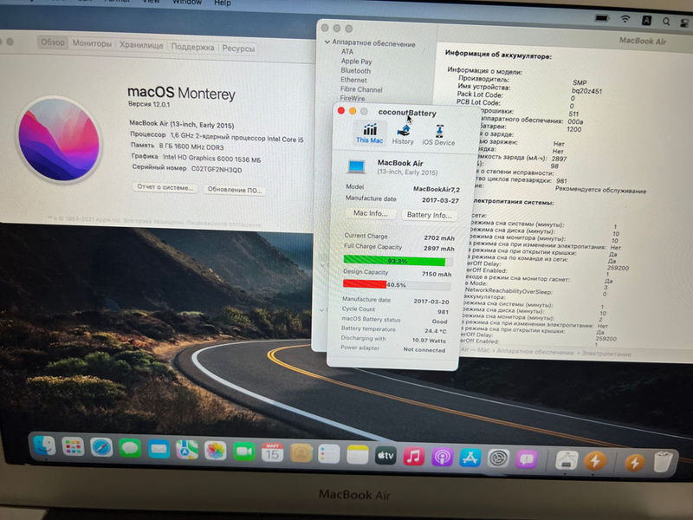Click the battery status icon in menu bar
Viewport: 693px width, 520px height.
(602, 18)
